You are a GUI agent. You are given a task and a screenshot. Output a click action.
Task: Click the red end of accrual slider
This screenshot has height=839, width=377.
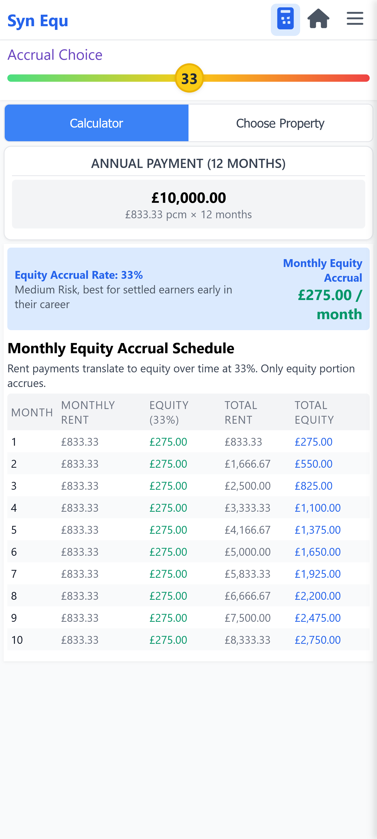pyautogui.click(x=364, y=78)
